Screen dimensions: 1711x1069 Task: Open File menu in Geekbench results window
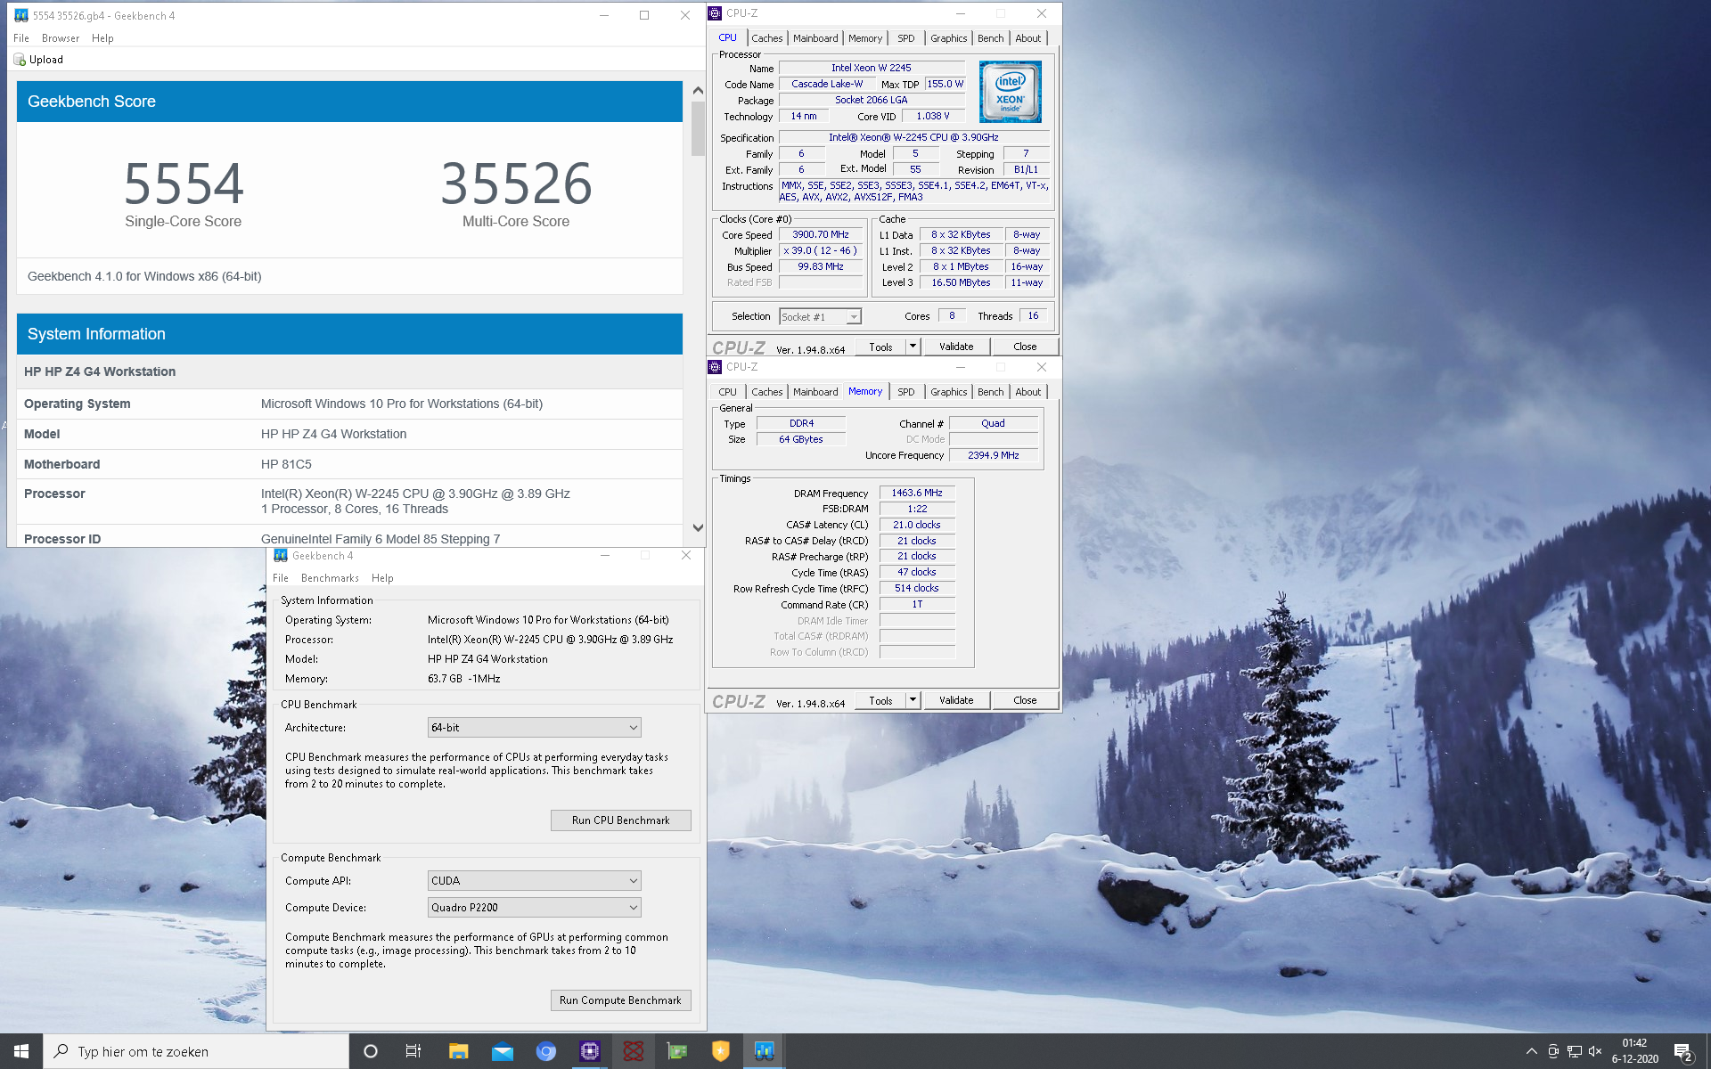pos(21,38)
